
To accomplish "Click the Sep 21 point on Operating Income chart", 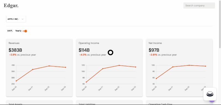I will click(102, 69).
